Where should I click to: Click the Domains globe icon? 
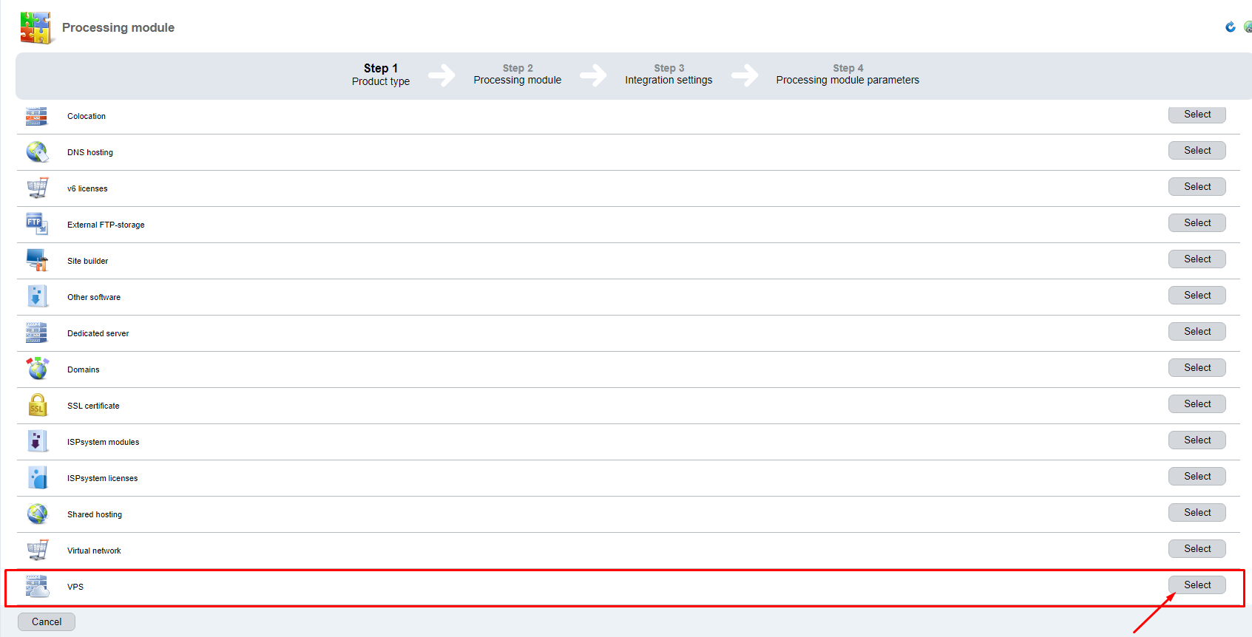(x=37, y=369)
